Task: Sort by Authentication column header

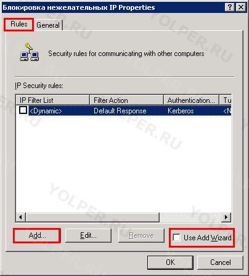Action: click(191, 100)
